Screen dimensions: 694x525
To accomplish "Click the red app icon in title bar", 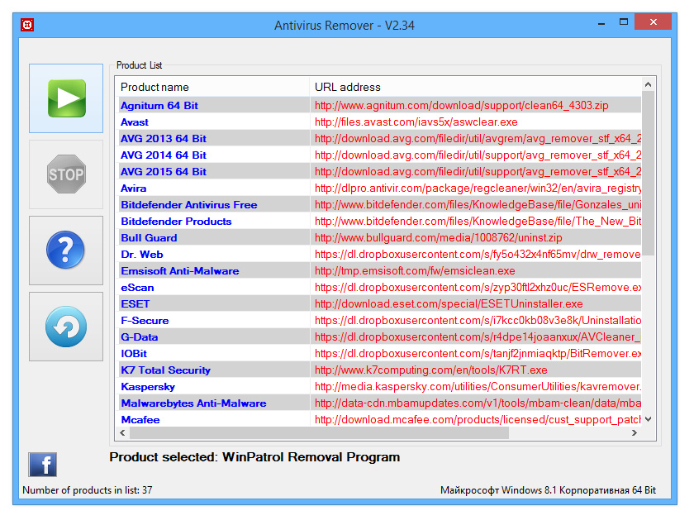I will pyautogui.click(x=27, y=25).
